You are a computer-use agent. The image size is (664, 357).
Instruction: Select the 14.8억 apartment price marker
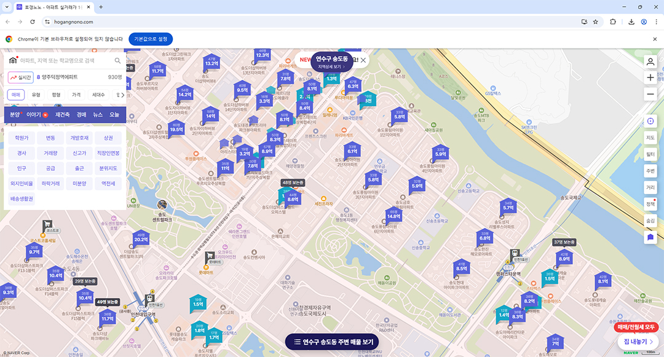(x=394, y=215)
